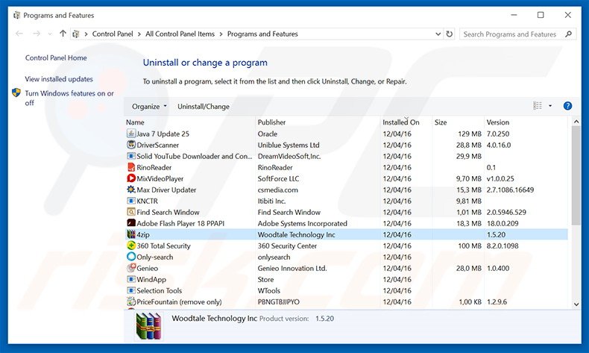Viewport: 589px width, 353px height.
Task: Click version 18.0.0.209 cell
Action: tap(503, 223)
